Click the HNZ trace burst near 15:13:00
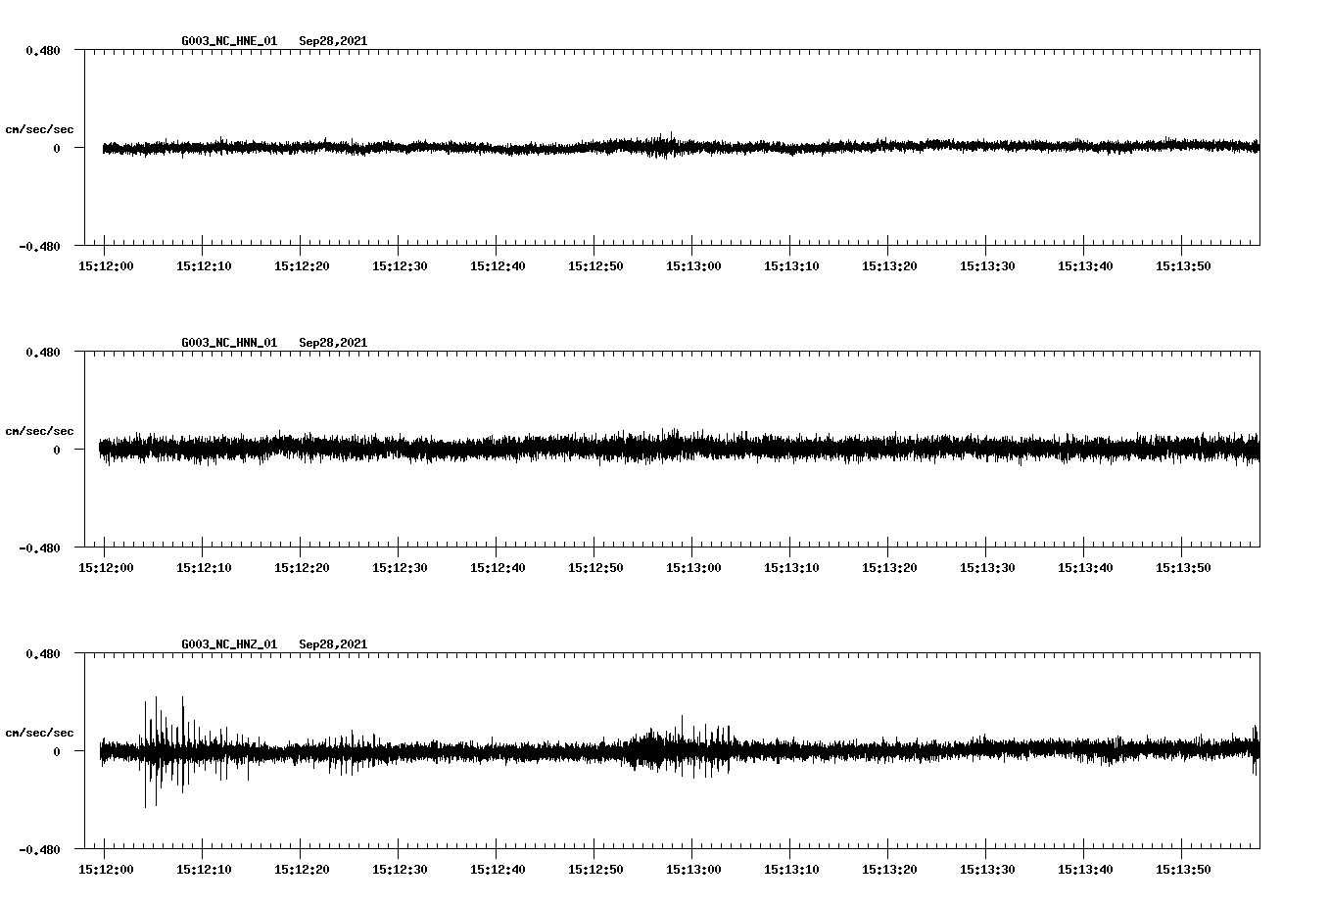This screenshot has height=905, width=1330. [681, 749]
